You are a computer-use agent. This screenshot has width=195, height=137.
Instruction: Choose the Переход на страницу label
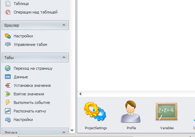33,68
